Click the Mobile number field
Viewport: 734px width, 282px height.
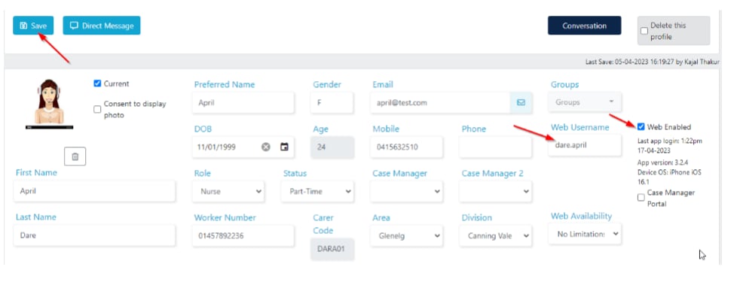(x=406, y=147)
